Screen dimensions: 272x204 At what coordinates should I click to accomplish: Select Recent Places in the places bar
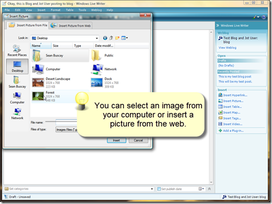17,51
